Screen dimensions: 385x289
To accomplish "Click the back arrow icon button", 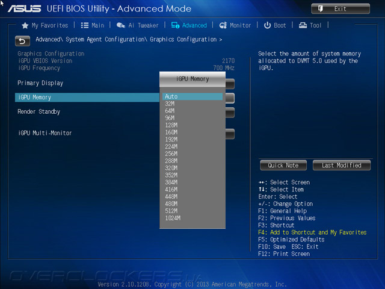I will click(23, 41).
